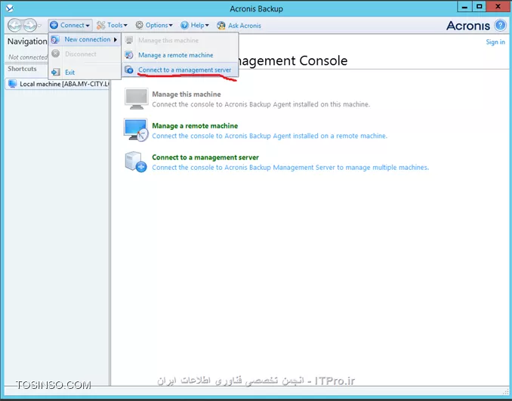
Task: Click the Local machine monitor icon
Action: [x=12, y=84]
